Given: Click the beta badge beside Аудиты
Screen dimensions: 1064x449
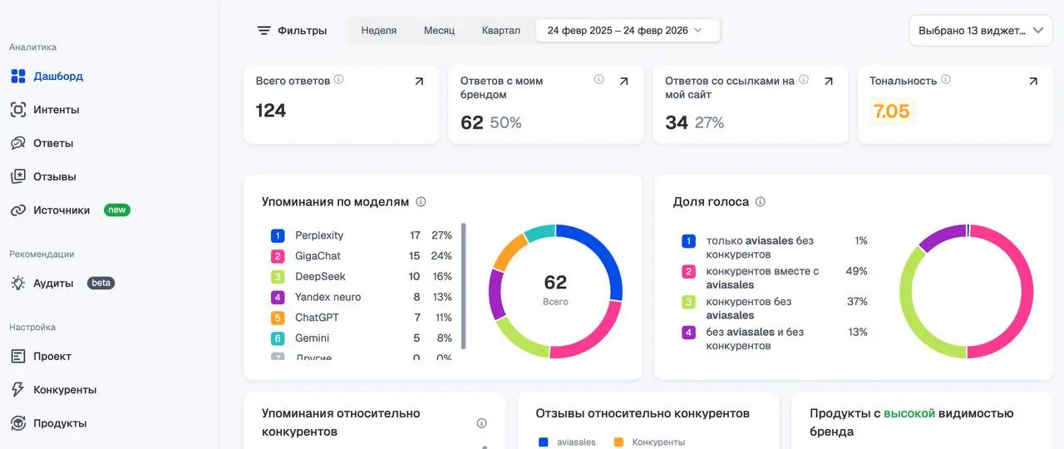Looking at the screenshot, I should (x=101, y=283).
